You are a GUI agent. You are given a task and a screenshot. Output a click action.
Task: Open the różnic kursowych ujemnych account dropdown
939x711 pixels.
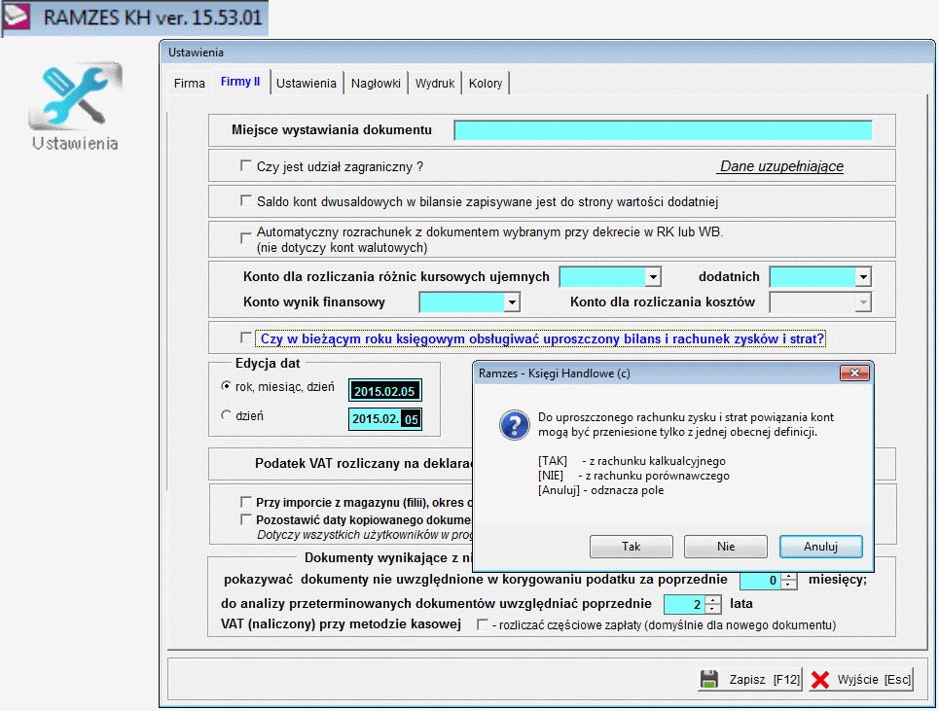point(653,276)
